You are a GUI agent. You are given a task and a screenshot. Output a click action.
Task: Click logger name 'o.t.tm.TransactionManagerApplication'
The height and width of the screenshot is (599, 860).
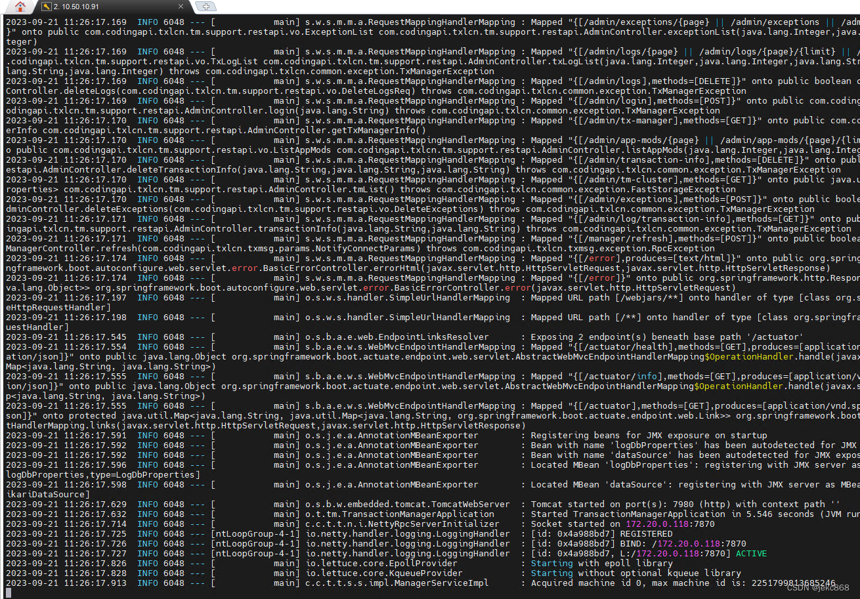pos(399,514)
